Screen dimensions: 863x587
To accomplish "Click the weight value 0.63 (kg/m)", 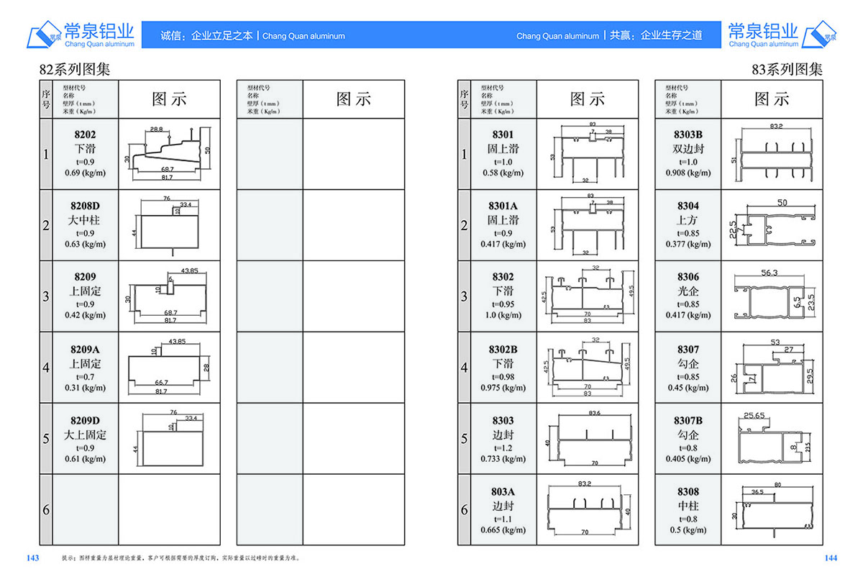I will [85, 244].
